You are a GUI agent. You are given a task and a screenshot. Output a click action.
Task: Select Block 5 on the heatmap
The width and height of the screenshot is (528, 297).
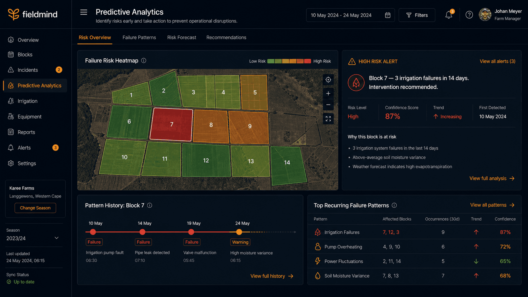coord(255,93)
